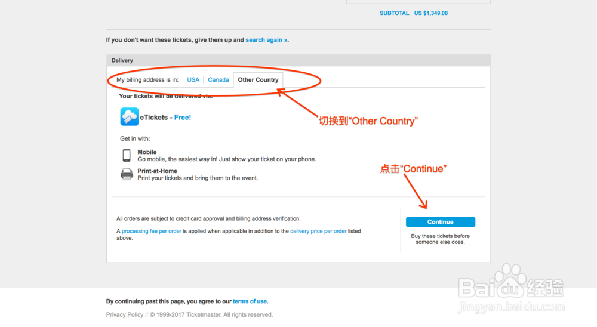Click 'Go mobile, the easiest way in!' description
Image resolution: width=597 pixels, height=327 pixels.
tap(227, 159)
